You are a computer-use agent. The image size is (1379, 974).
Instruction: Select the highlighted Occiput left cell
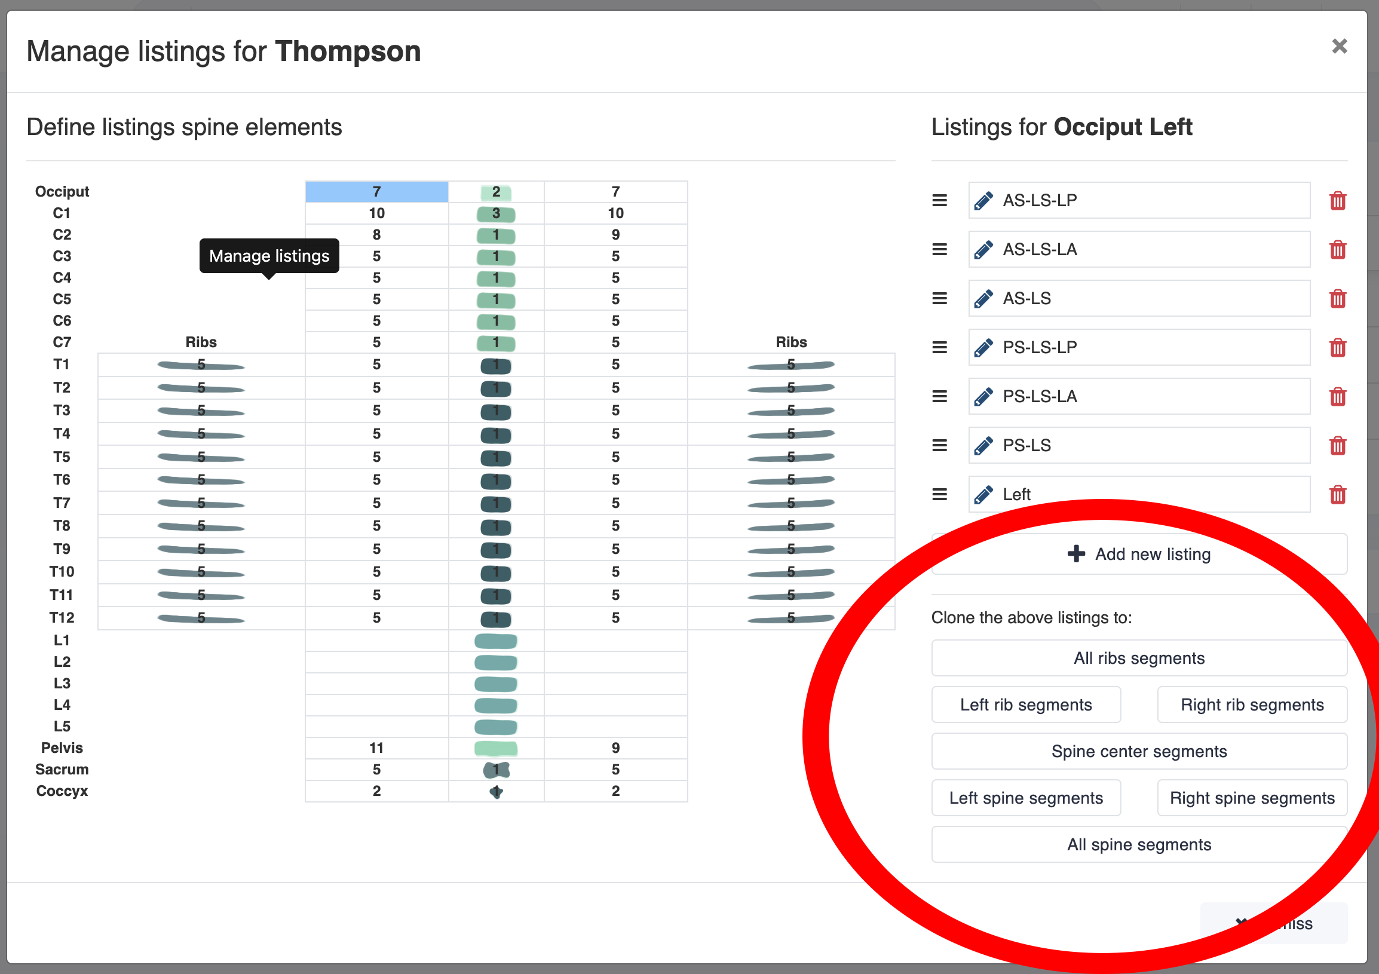click(x=376, y=192)
